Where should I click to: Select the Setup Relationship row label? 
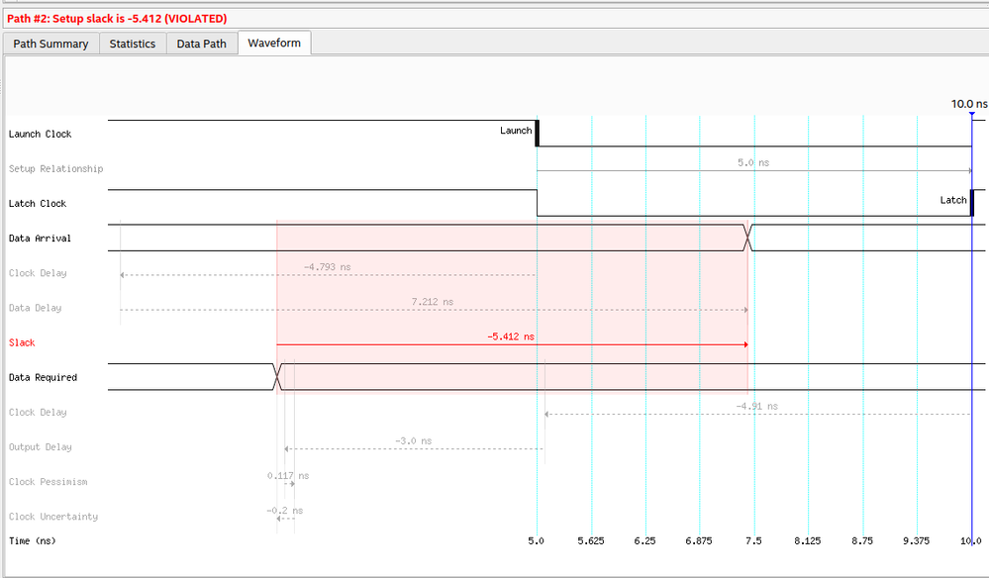56,169
